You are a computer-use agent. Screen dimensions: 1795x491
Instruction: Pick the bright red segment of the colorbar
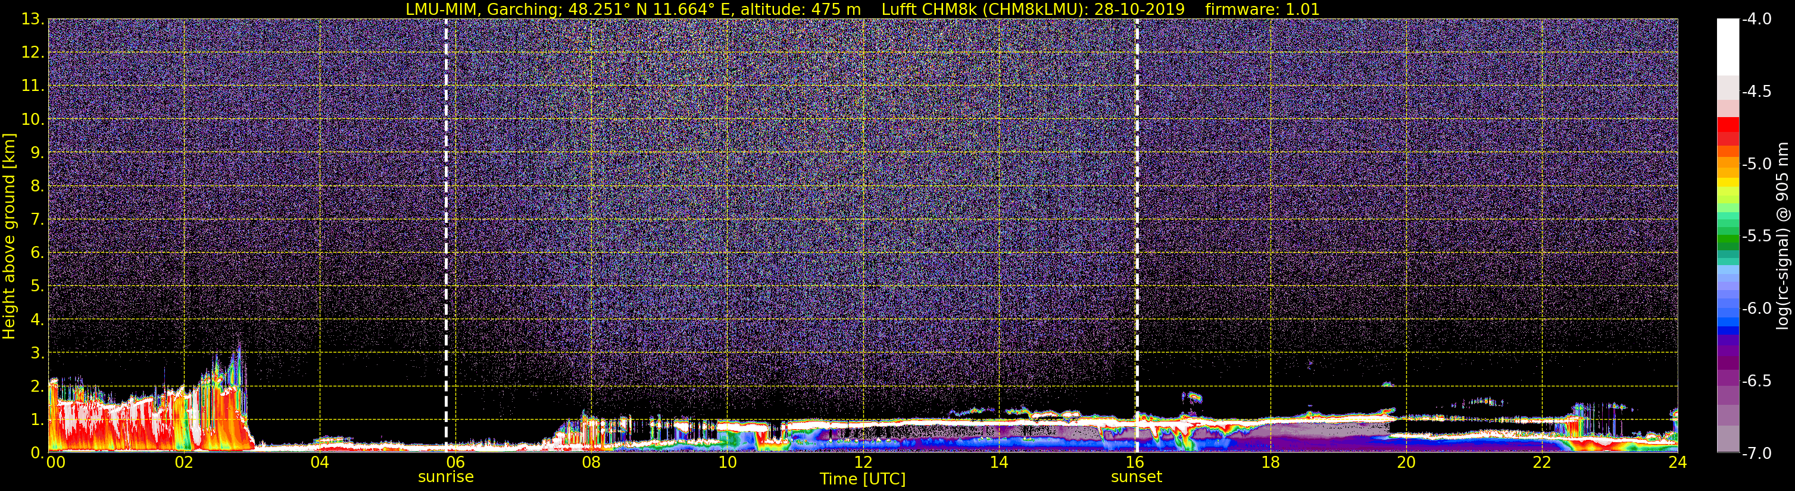pyautogui.click(x=1727, y=124)
